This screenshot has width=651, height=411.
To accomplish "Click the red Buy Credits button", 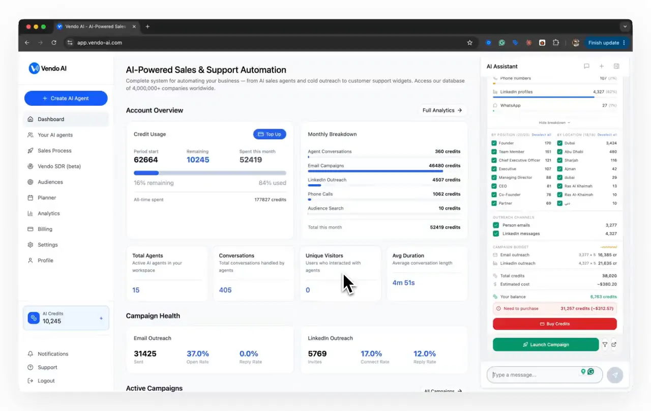I will coord(554,324).
